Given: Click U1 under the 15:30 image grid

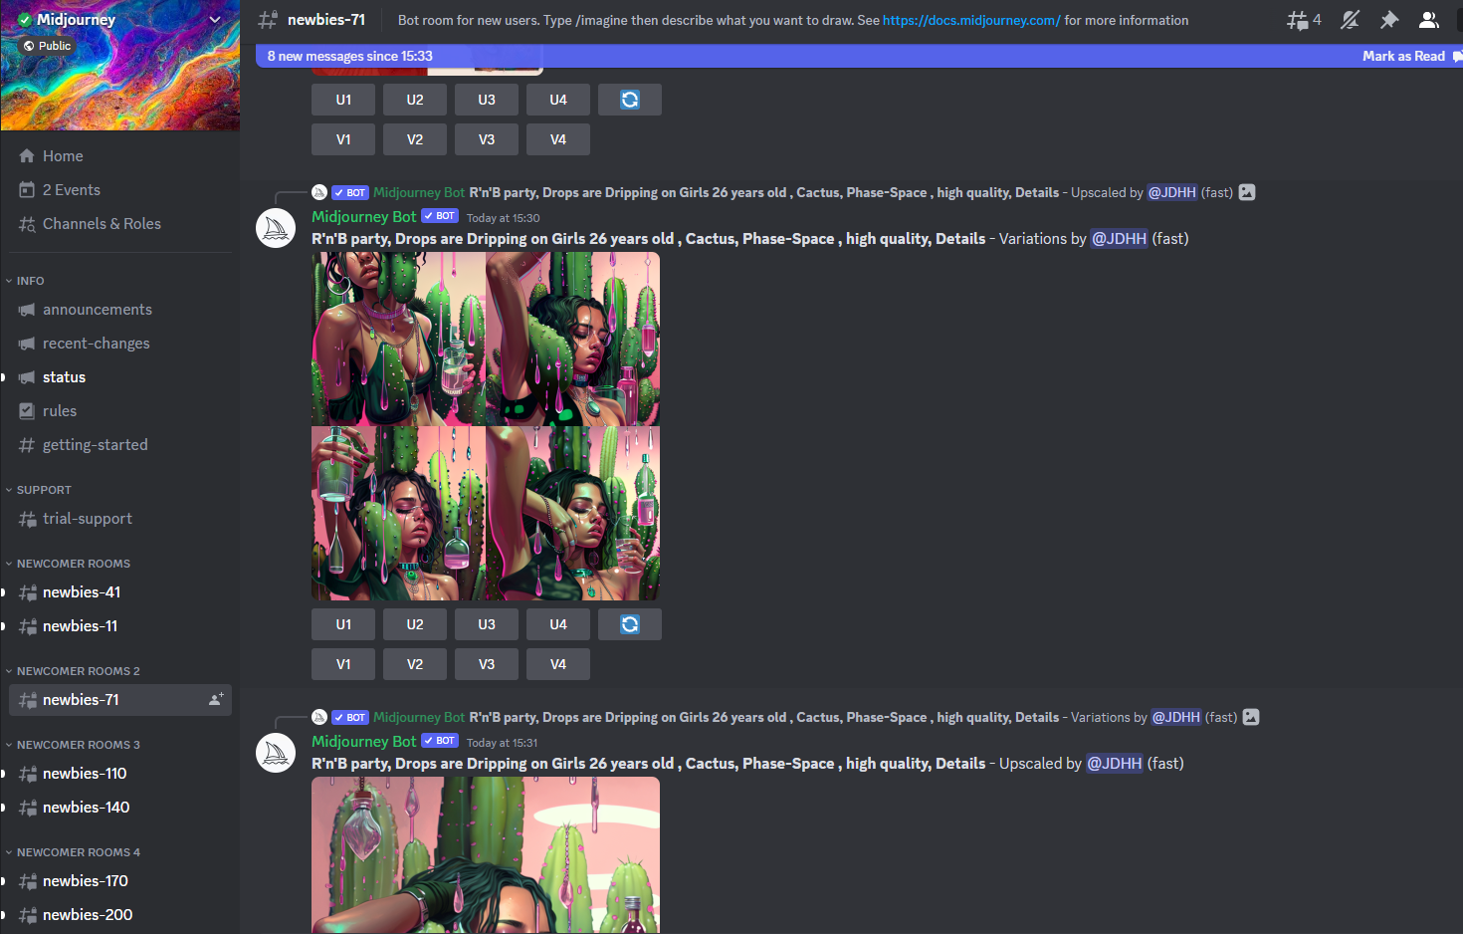Looking at the screenshot, I should coord(343,624).
